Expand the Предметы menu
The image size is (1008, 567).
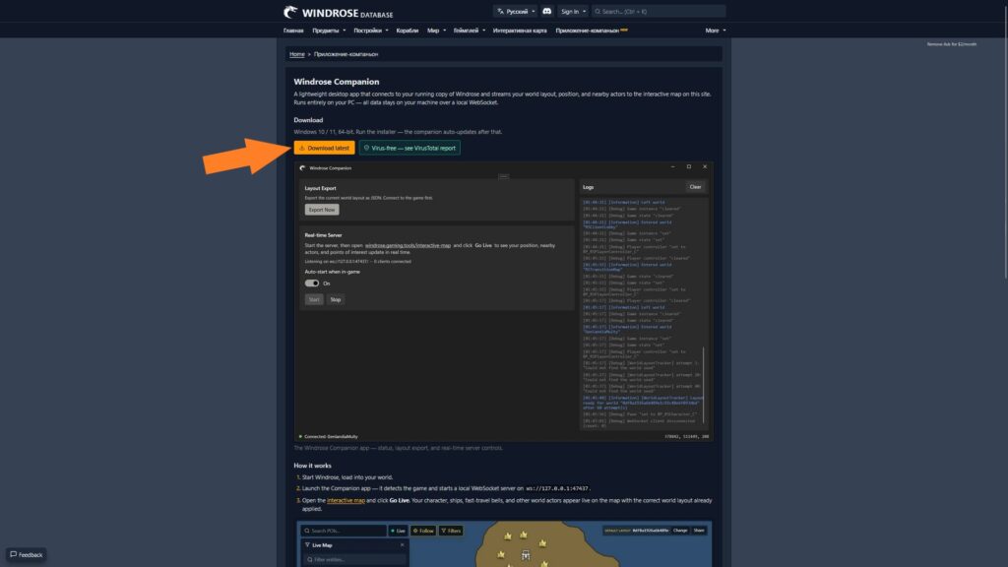point(329,31)
